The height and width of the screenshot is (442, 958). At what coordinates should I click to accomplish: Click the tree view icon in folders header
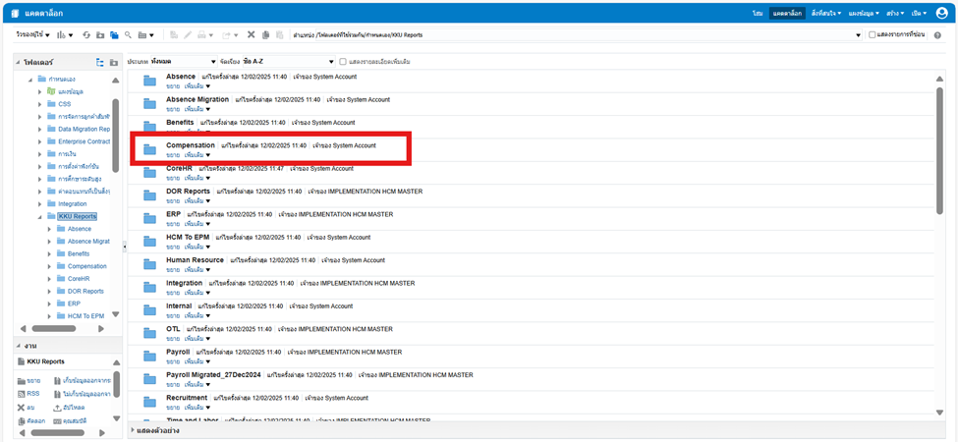pyautogui.click(x=100, y=62)
